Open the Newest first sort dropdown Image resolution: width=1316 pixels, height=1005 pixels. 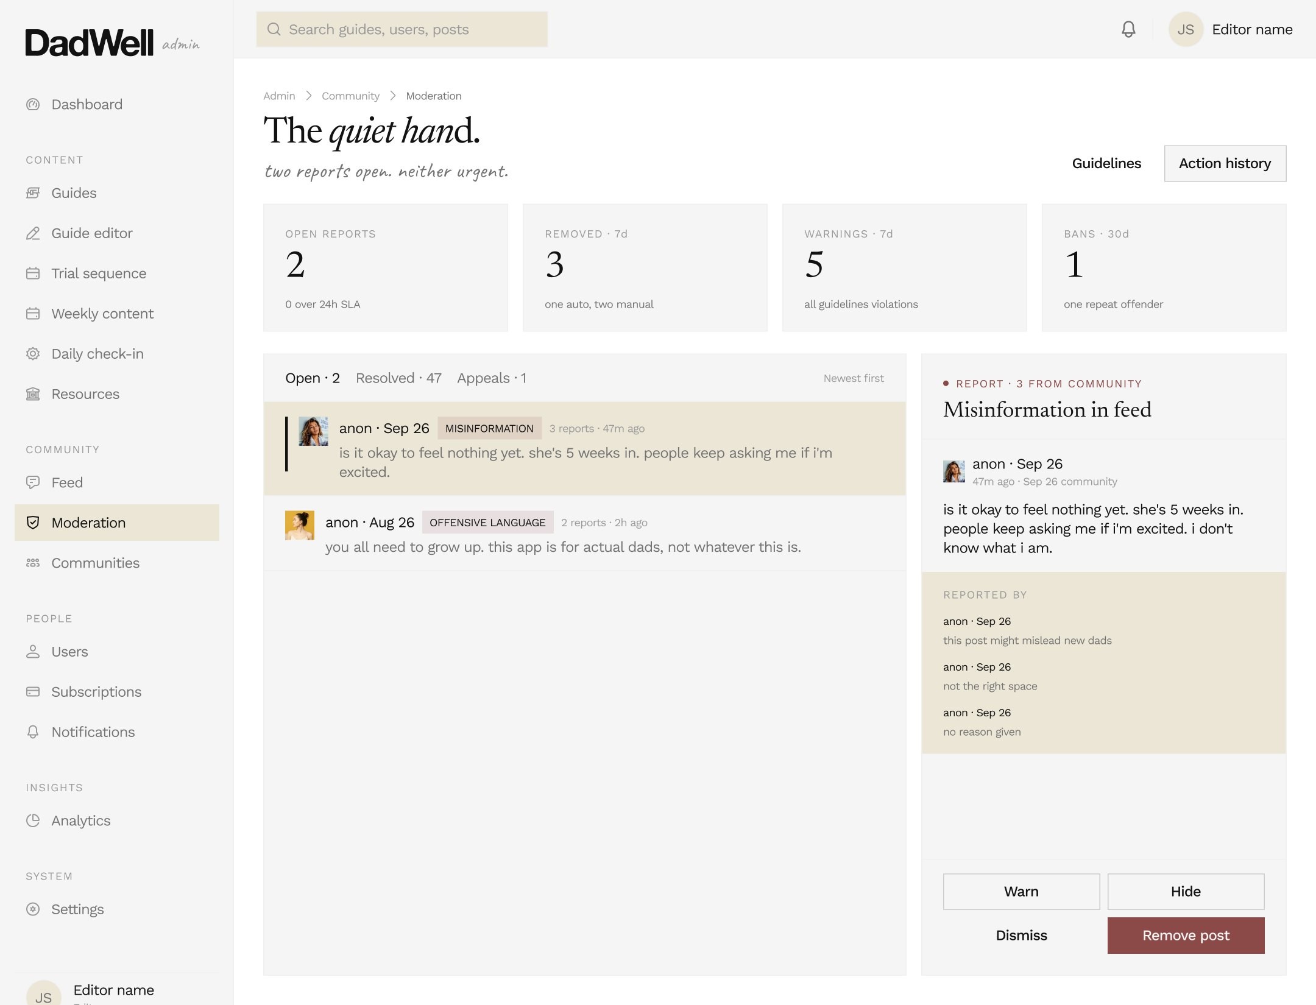[854, 378]
